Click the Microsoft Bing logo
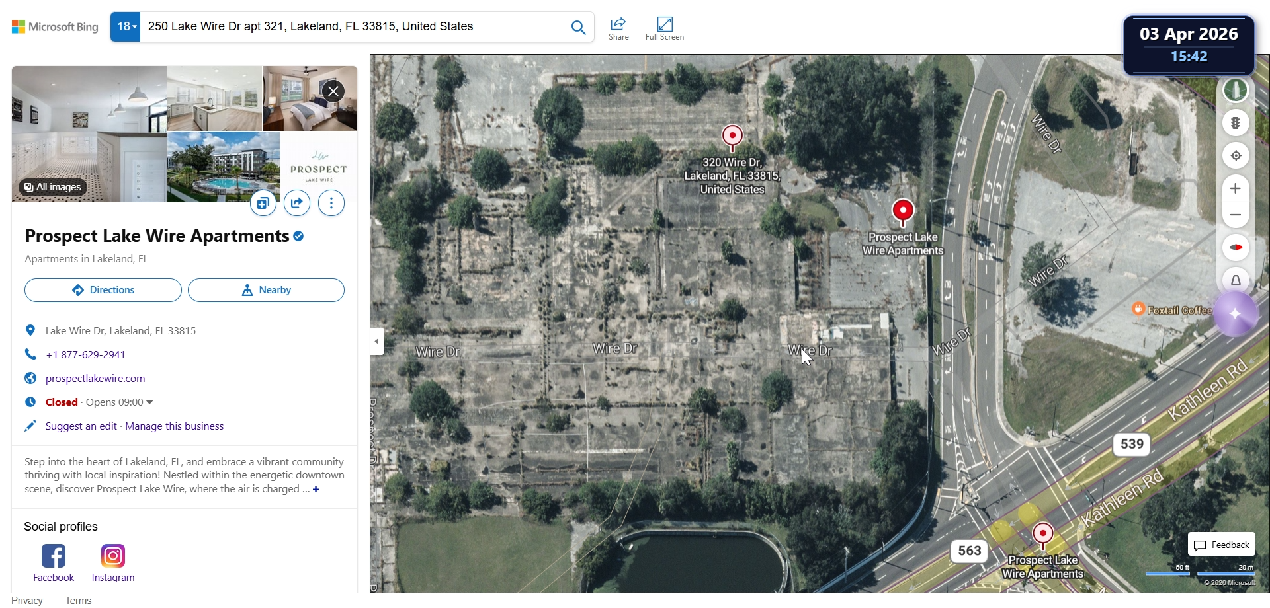 55,27
